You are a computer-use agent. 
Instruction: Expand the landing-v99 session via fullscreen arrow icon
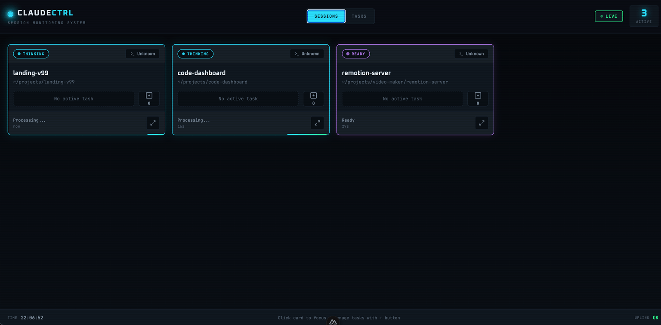[153, 123]
